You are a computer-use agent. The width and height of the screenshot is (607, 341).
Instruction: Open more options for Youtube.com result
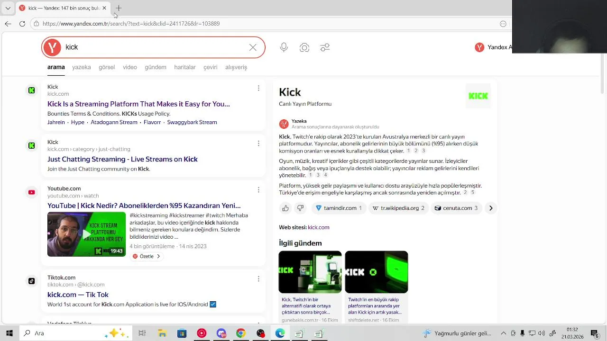click(x=258, y=190)
